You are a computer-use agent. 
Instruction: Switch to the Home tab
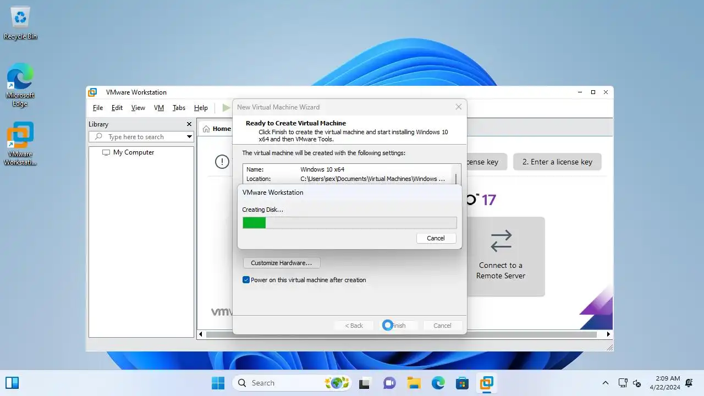[216, 129]
